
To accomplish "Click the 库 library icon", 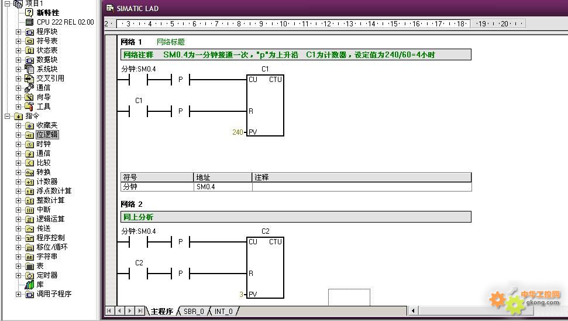I will point(29,285).
